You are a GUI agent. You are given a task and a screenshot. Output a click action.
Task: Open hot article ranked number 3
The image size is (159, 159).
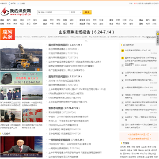(141, 74)
